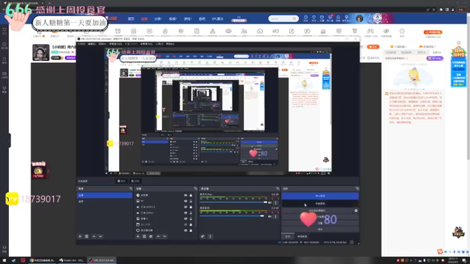Image resolution: width=470 pixels, height=264 pixels.
Task: Select the highlighted blue scene in Scenes list
Action: tap(105, 195)
